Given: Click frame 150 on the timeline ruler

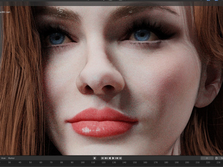Looking at the screenshot, I should (135, 162).
